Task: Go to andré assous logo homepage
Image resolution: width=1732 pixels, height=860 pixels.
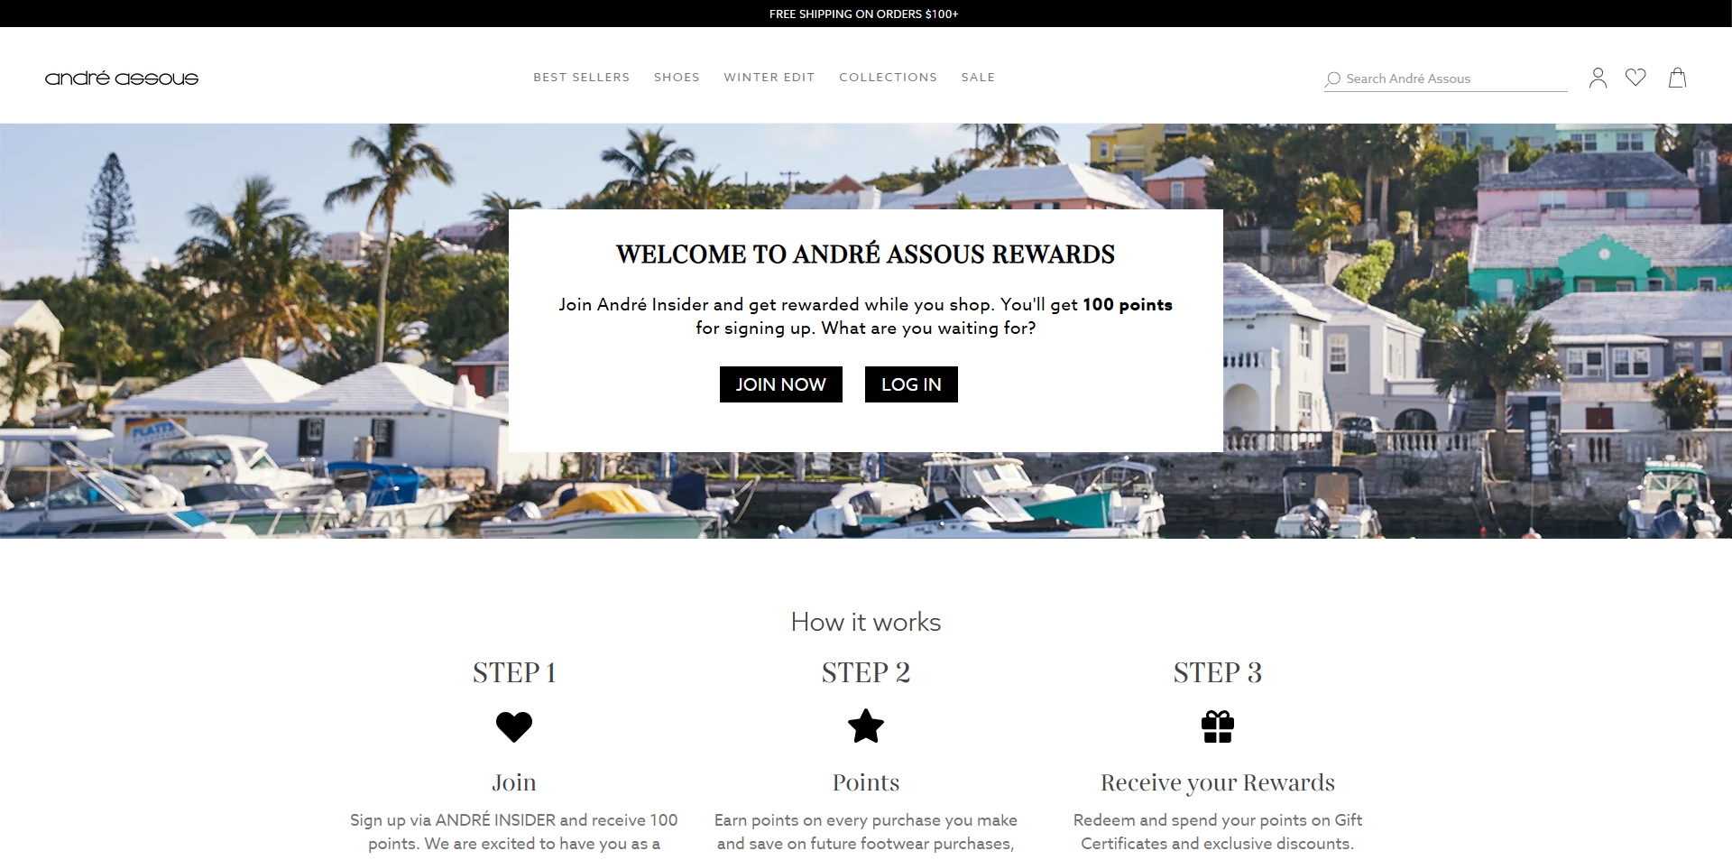Action: point(122,79)
